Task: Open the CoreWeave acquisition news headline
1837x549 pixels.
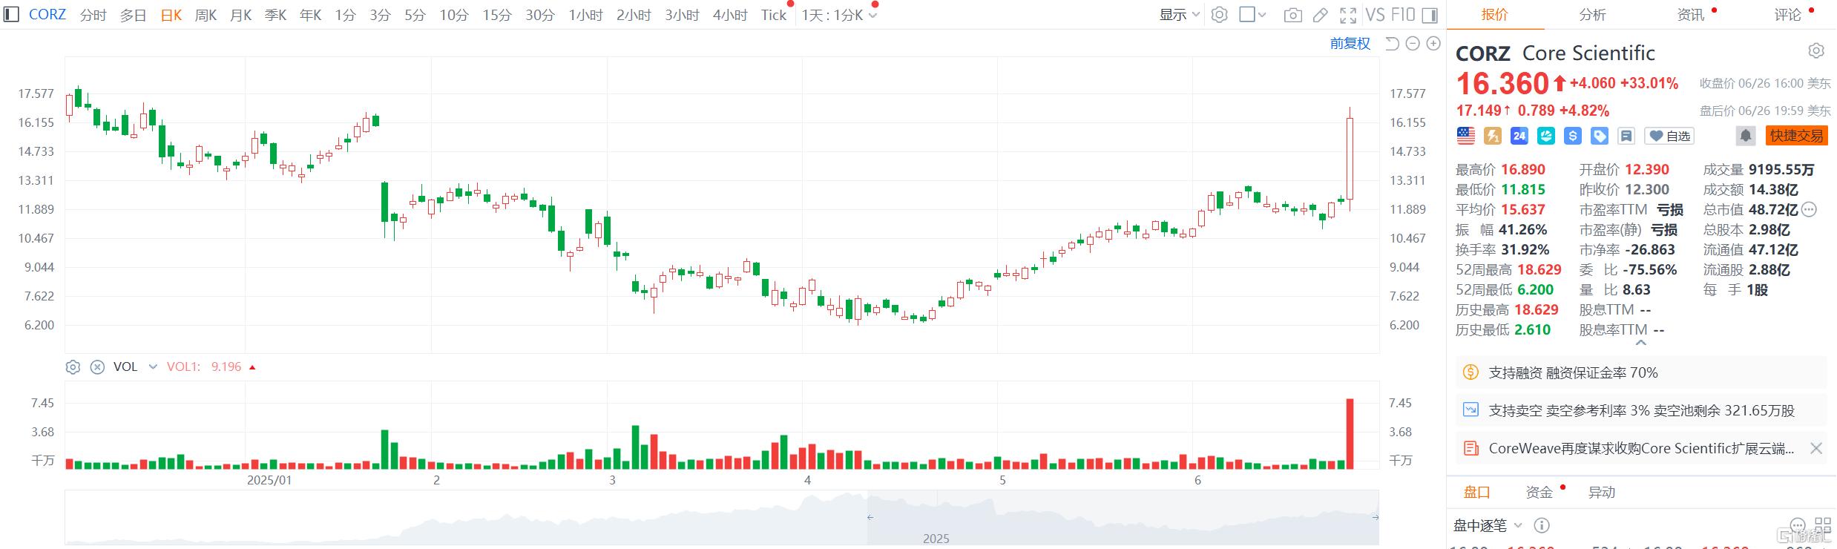Action: coord(1641,448)
